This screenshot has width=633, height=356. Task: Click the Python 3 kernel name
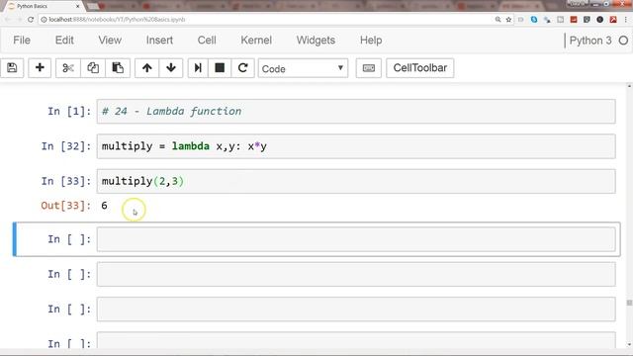[x=590, y=41]
